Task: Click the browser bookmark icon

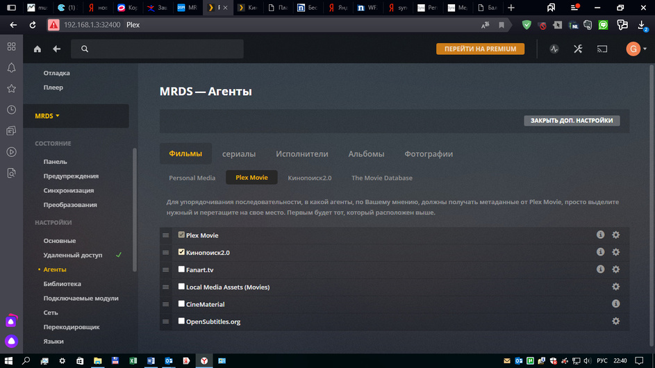Action: click(x=501, y=25)
